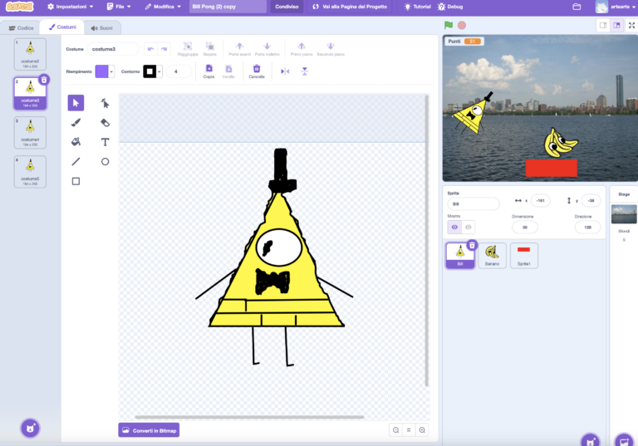Select the Eraser tool
The height and width of the screenshot is (446, 638).
point(105,122)
